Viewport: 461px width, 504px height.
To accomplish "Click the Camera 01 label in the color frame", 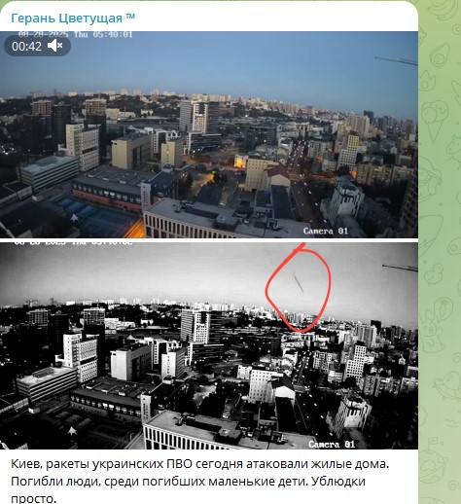I will pos(326,231).
